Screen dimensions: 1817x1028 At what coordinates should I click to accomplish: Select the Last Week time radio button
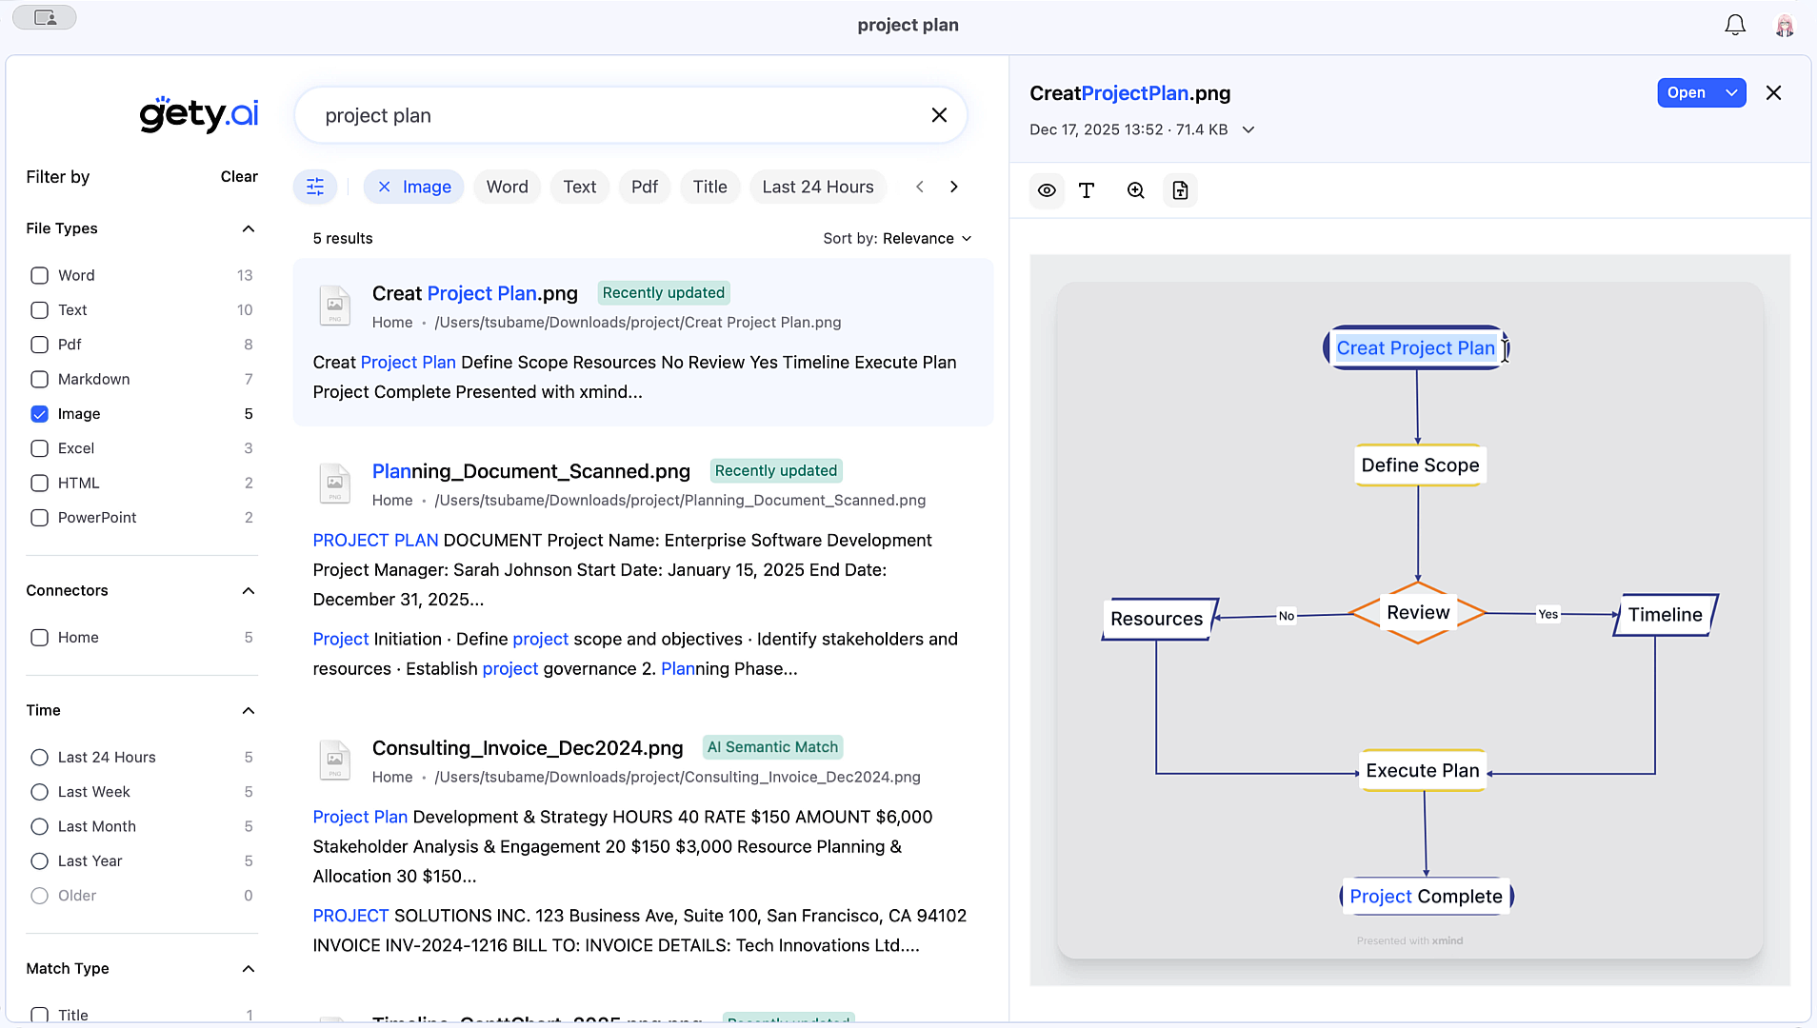click(39, 792)
